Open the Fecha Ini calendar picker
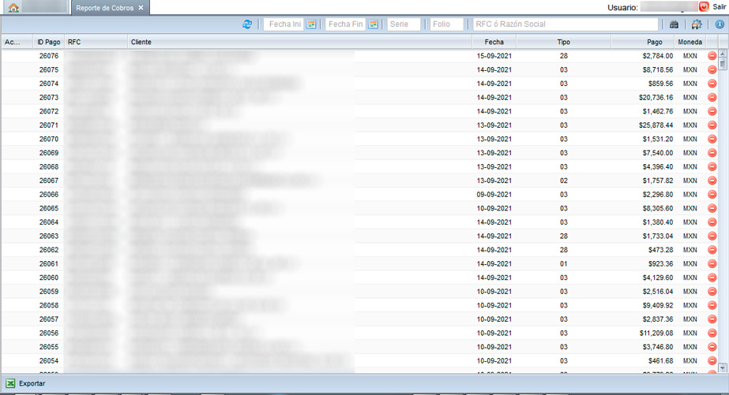The image size is (729, 395). click(x=311, y=24)
